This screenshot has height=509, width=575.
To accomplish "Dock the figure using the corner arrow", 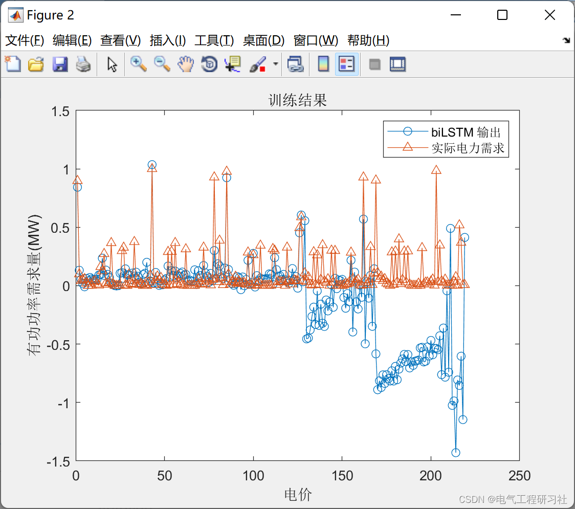I will click(566, 40).
